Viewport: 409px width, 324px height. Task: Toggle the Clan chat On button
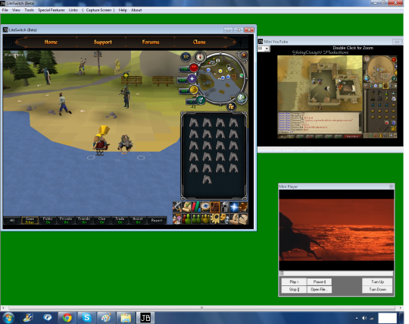click(x=101, y=220)
